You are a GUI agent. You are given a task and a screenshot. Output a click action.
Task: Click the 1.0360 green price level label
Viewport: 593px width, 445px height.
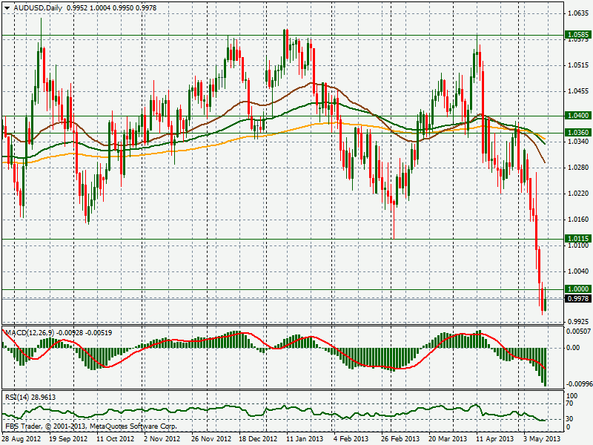coord(578,133)
